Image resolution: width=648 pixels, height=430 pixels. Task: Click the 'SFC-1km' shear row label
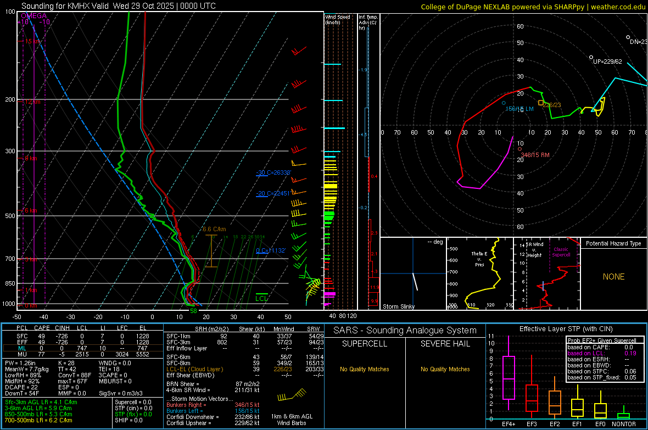178,336
